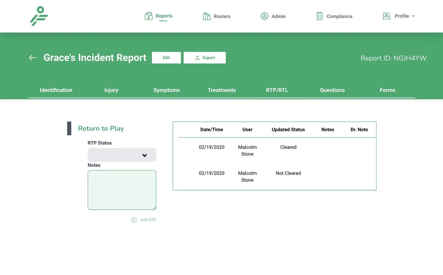Click the runner logo icon
This screenshot has width=443, height=275.
[39, 16]
